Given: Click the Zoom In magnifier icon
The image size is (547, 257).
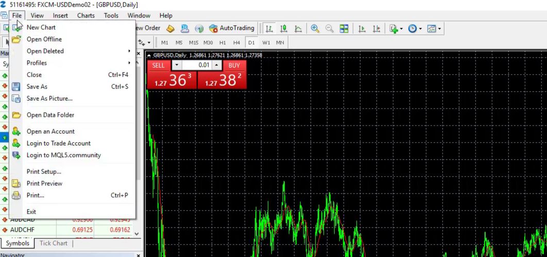Looking at the screenshot, I should pos(315,28).
